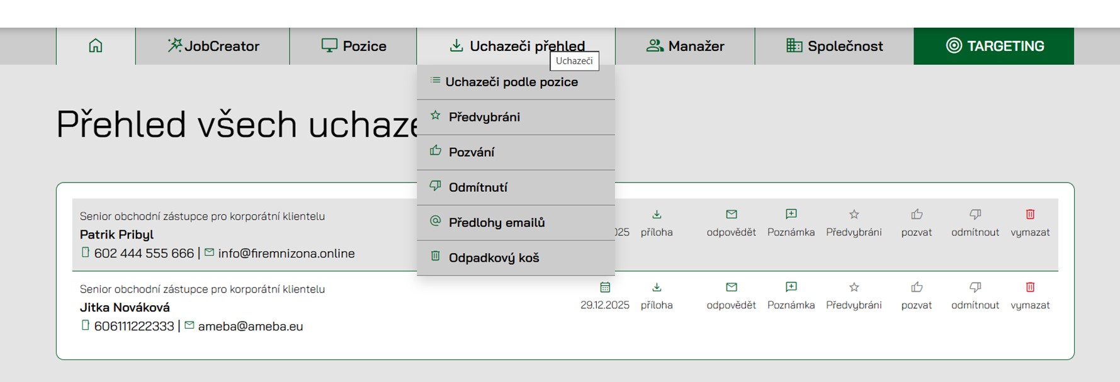Click trash icon to delete Patrik Pribyl
The image size is (1120, 382).
tap(1030, 215)
